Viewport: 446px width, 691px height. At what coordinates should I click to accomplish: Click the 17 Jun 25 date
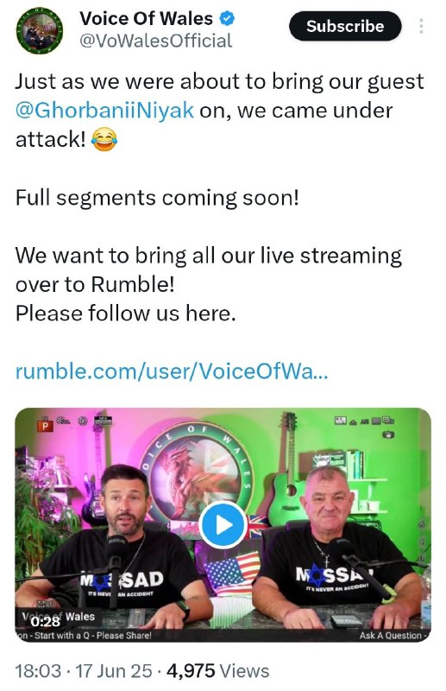point(114,671)
